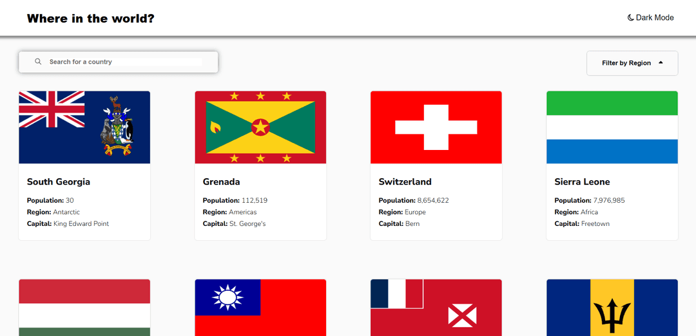Click Sierra Leone population 7,976,985

(x=609, y=200)
